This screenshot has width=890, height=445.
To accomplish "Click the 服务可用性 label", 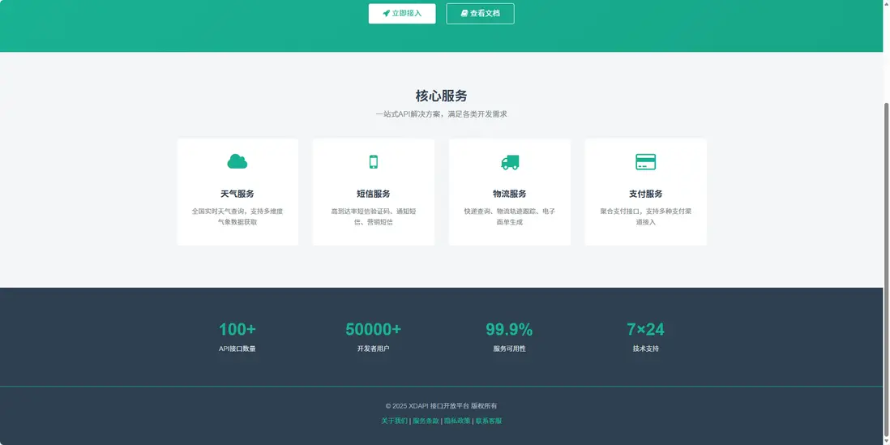I will (x=510, y=349).
